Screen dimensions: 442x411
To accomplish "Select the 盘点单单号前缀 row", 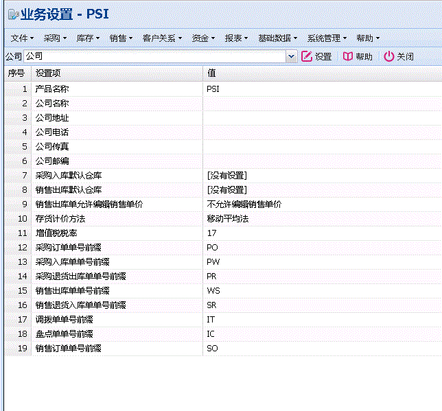I will coord(223,333).
